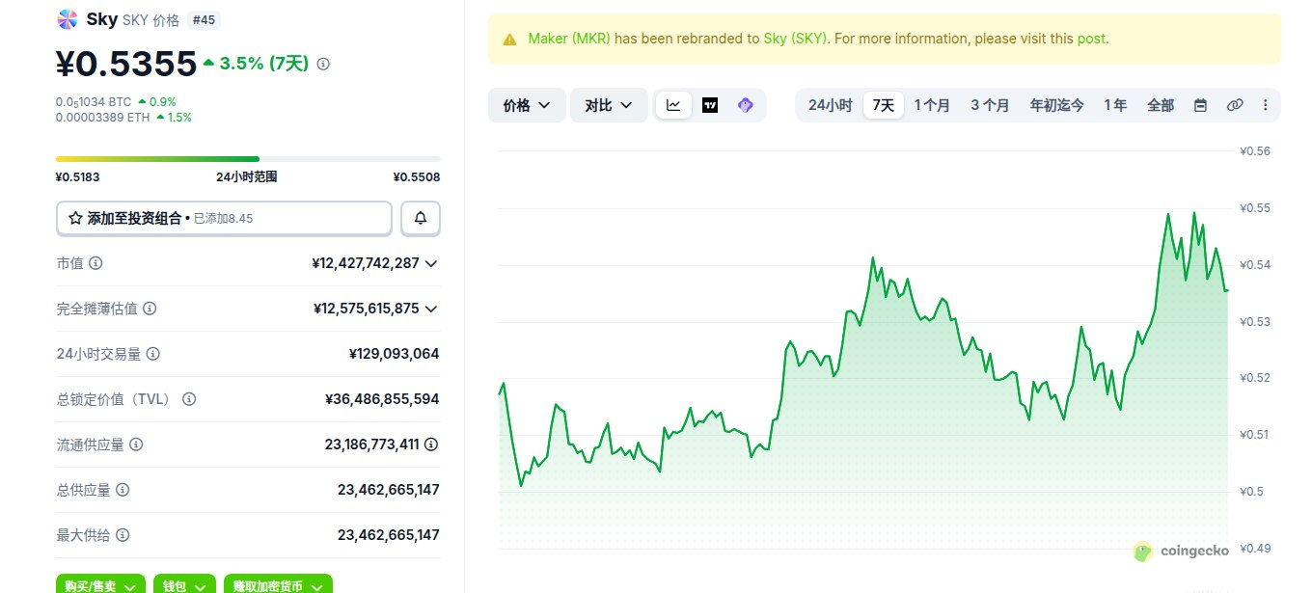Image resolution: width=1312 pixels, height=593 pixels.
Task: Click warning triangle icon in banner
Action: click(509, 40)
